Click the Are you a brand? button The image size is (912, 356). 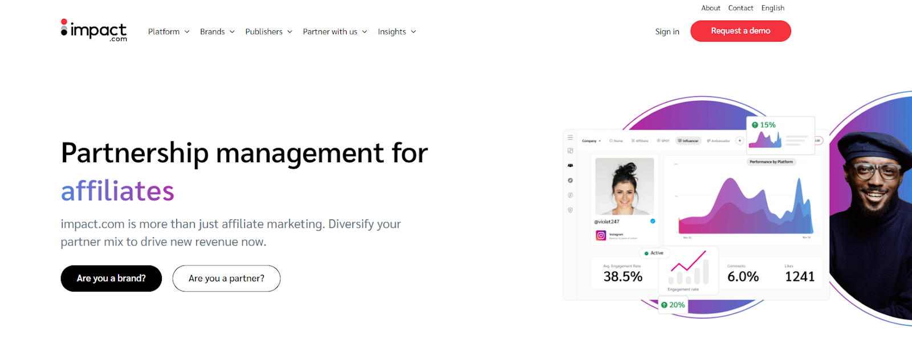click(111, 279)
